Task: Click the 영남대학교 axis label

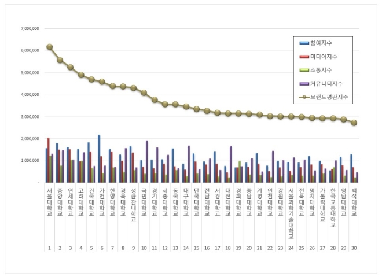Action: click(343, 202)
